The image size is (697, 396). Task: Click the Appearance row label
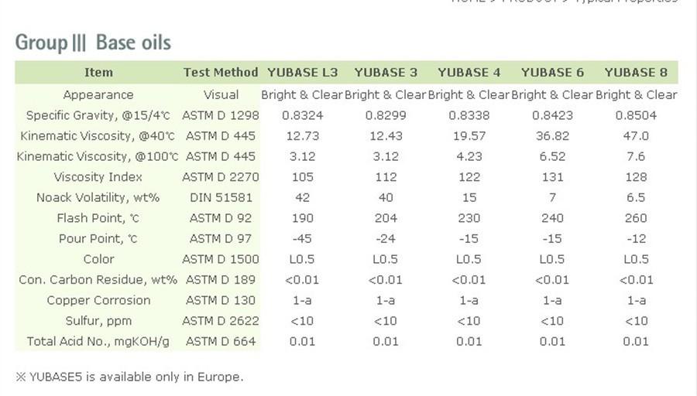98,94
